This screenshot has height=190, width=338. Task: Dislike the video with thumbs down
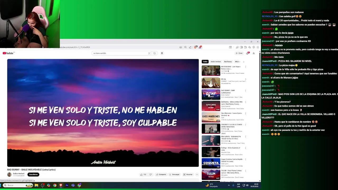click(151, 174)
